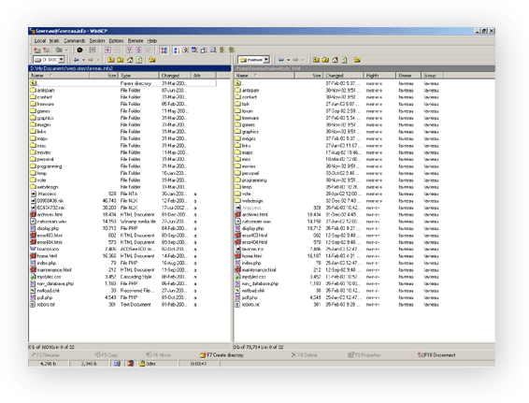This screenshot has width=529, height=403.
Task: Click the sort ascending arrows icon
Action: coord(177,50)
